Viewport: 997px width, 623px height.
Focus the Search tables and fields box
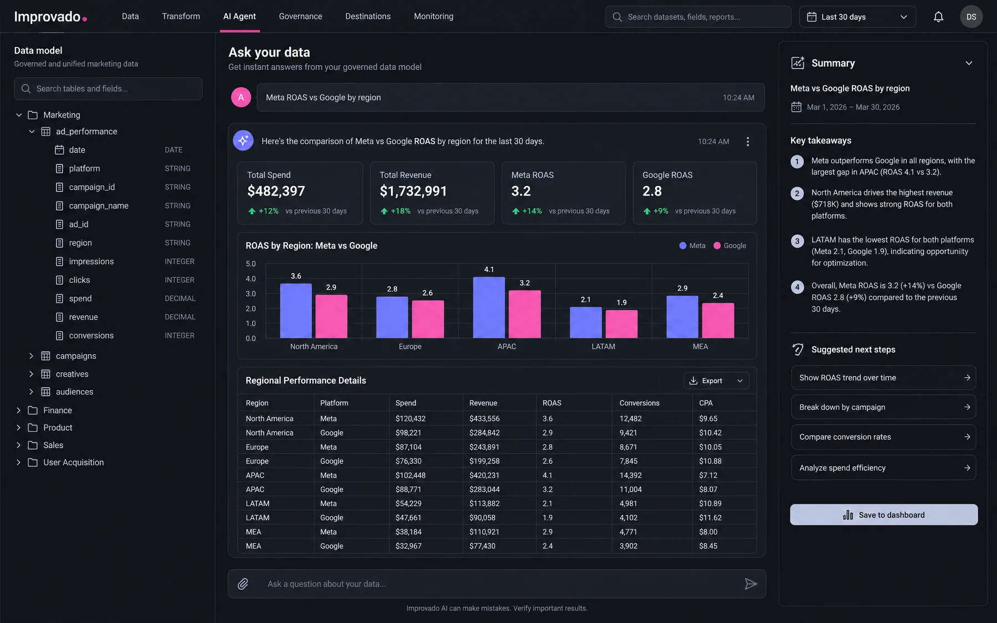point(109,89)
